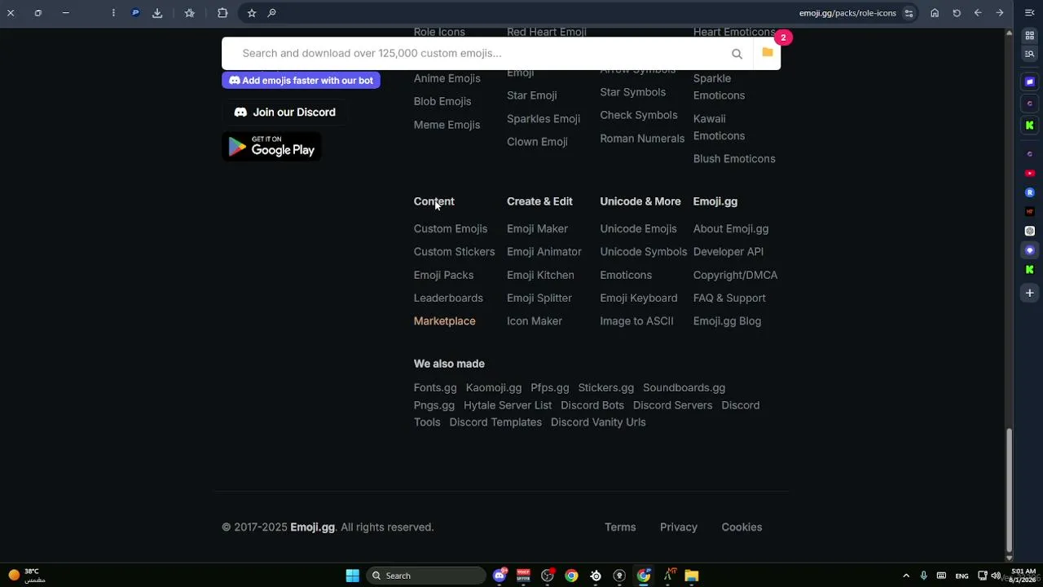The height and width of the screenshot is (587, 1043).
Task: Visit Fonts.gg link
Action: tap(435, 388)
